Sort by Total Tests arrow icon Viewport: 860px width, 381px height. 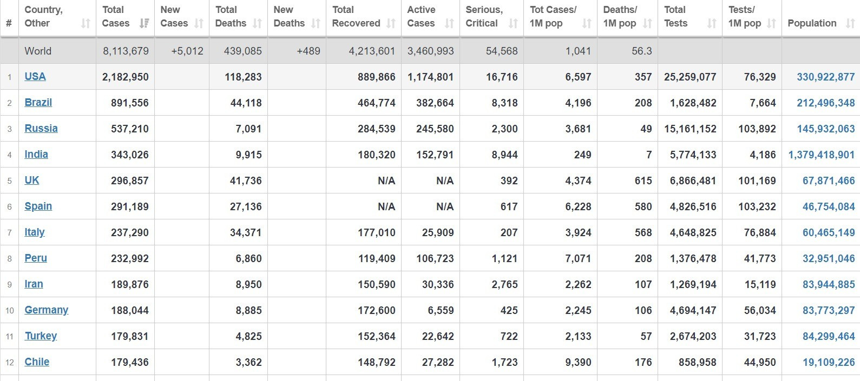tap(712, 23)
